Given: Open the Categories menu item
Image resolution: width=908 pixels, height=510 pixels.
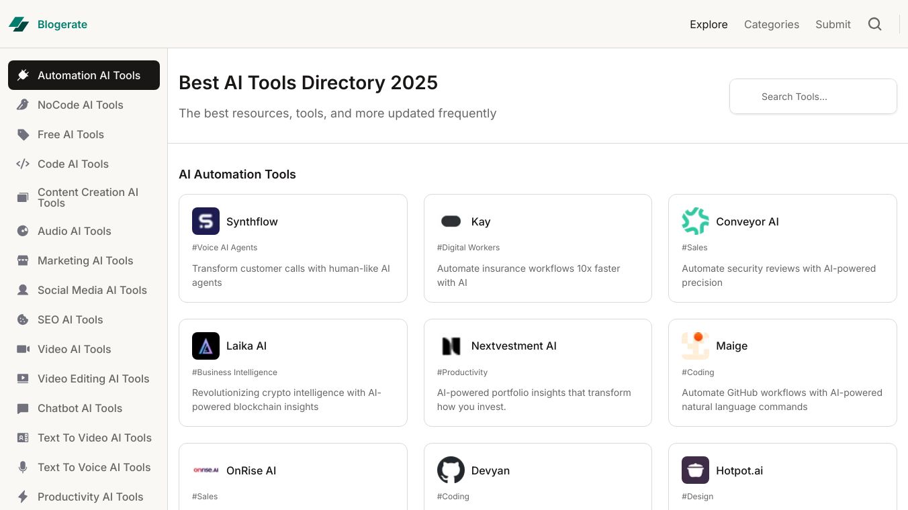Looking at the screenshot, I should (771, 24).
